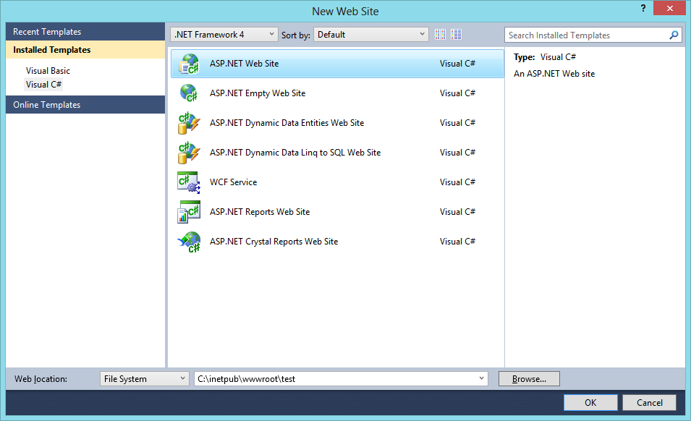Select ASP.NET Empty Web Site template name
The height and width of the screenshot is (421, 691).
pos(258,93)
